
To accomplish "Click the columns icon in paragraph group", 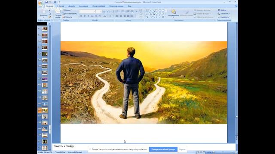I will 132,16.
